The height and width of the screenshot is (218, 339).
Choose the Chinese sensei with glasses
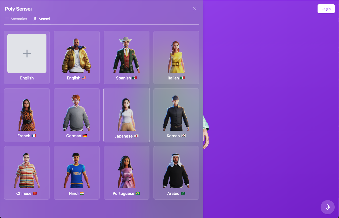pos(27,173)
